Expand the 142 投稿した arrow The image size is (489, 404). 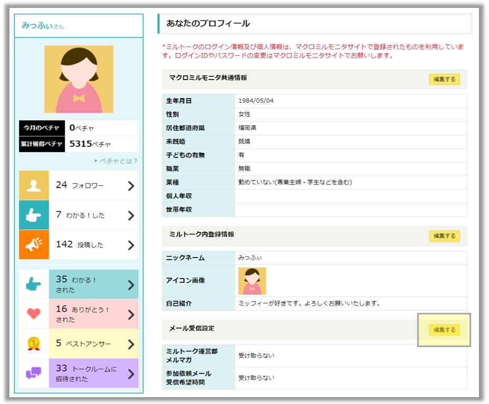131,245
